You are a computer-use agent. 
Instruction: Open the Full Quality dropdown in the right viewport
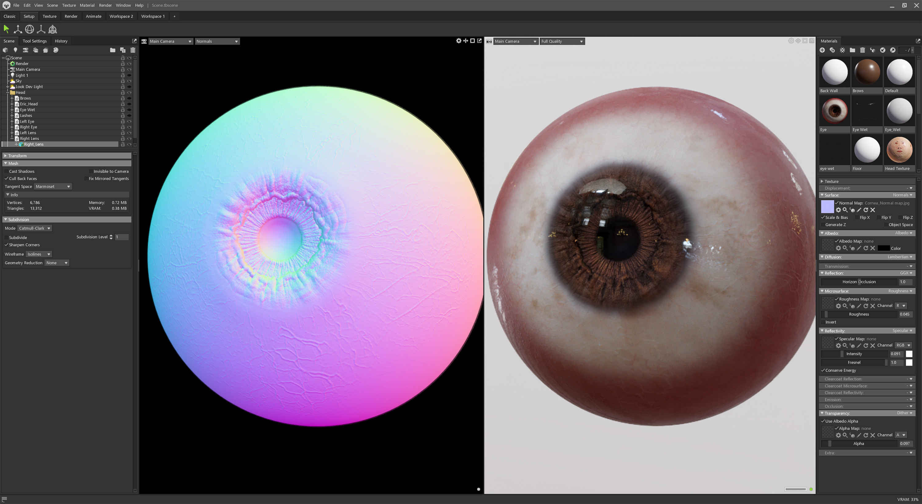coord(562,41)
